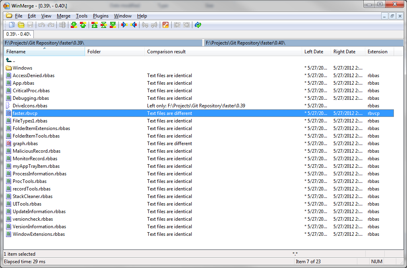
Task: Open the Window menu
Action: [x=123, y=16]
